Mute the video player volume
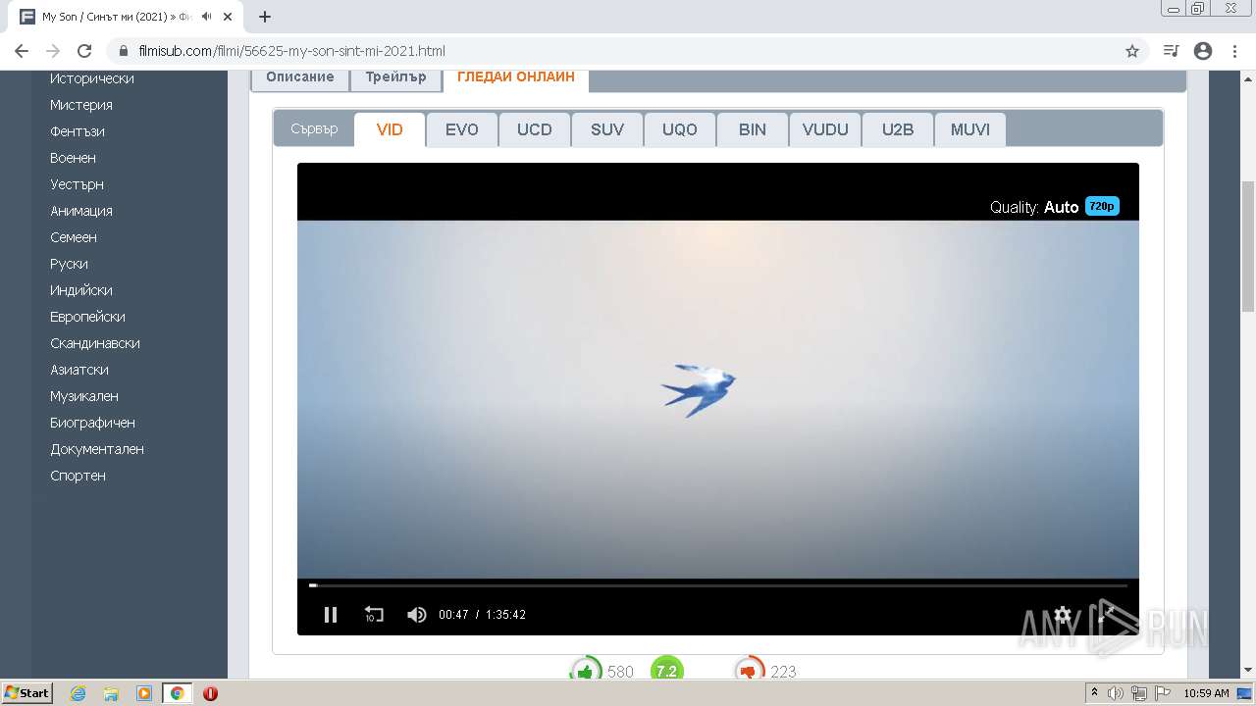This screenshot has height=706, width=1256. click(417, 615)
